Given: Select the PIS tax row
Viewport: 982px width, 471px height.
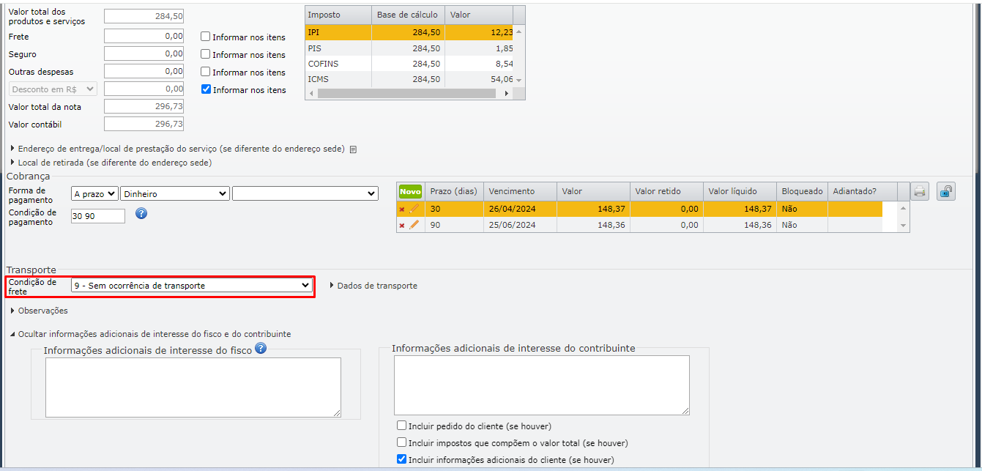Looking at the screenshot, I should (409, 48).
